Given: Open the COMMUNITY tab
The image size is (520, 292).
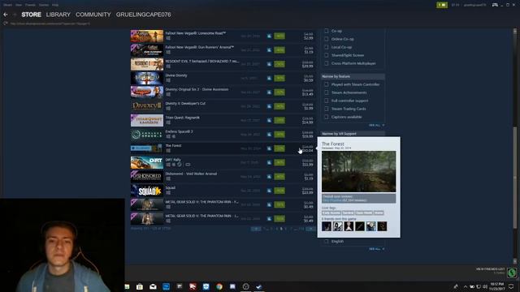Looking at the screenshot, I should [x=93, y=15].
